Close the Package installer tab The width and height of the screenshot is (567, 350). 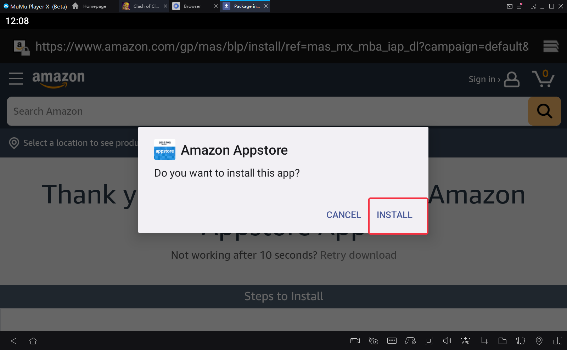(266, 6)
